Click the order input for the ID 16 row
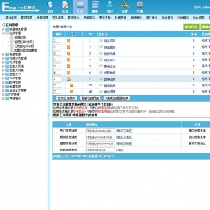The height and width of the screenshot is (210, 210). [57, 92]
